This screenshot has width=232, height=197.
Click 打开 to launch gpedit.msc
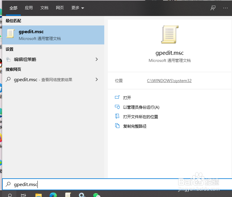point(127,98)
